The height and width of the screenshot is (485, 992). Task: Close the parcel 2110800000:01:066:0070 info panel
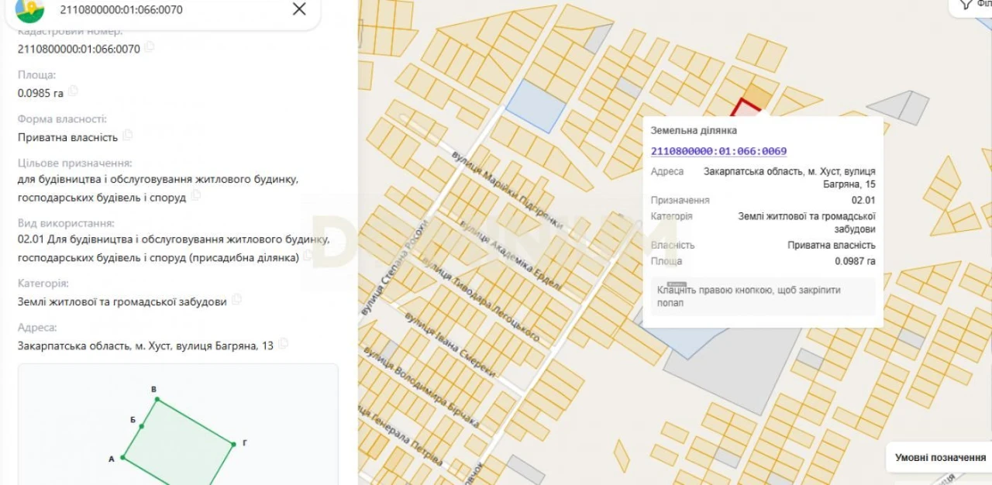tap(299, 9)
